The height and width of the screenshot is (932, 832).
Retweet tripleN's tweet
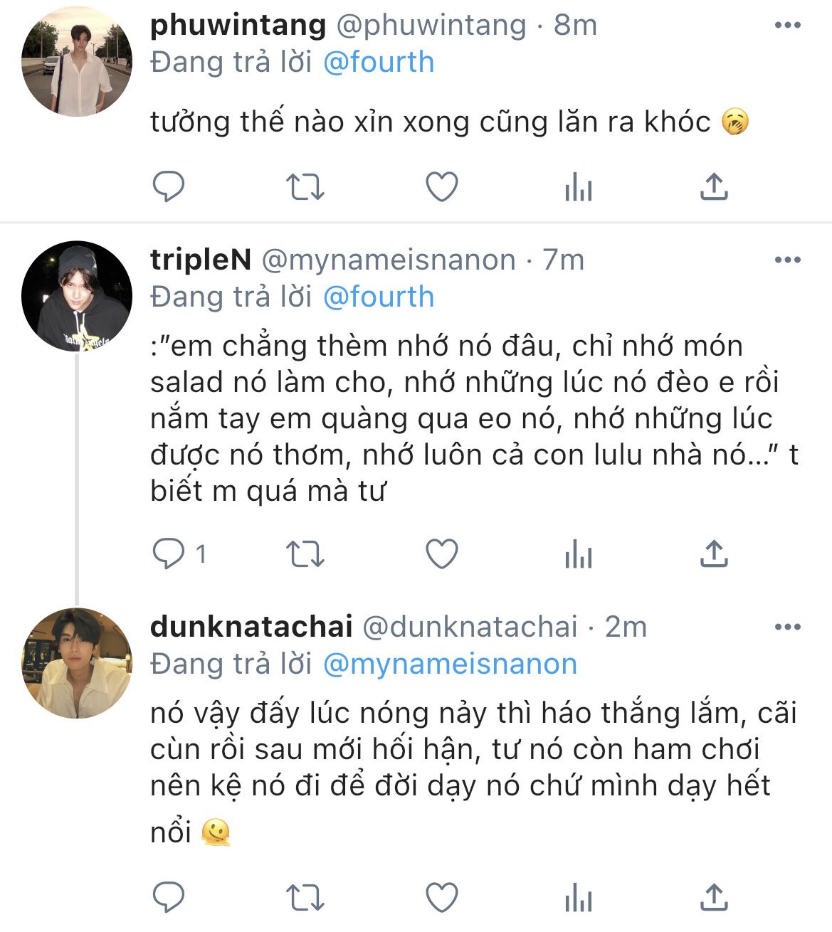[305, 554]
